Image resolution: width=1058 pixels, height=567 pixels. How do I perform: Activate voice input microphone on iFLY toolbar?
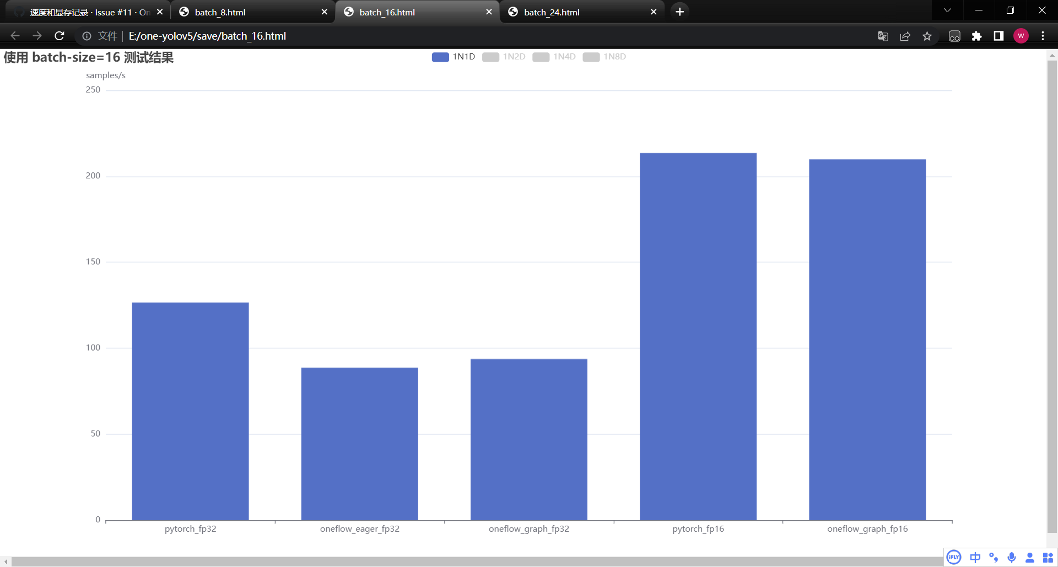point(1011,557)
